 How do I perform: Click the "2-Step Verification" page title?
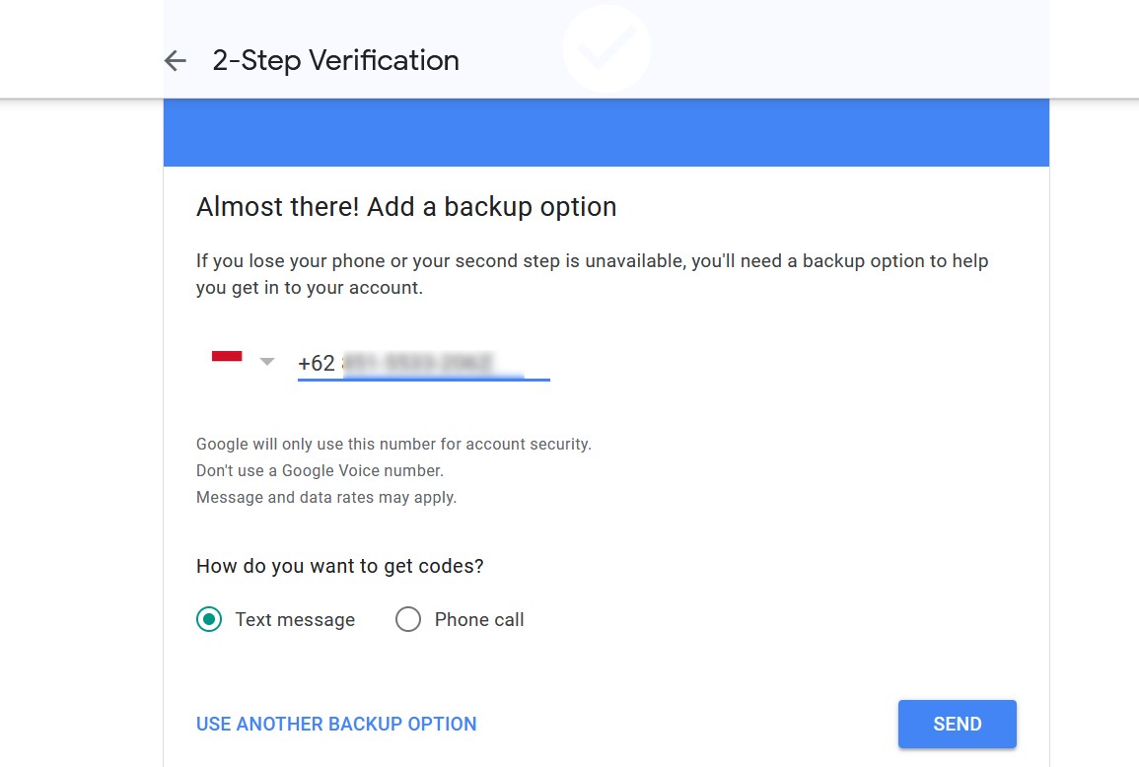336,61
